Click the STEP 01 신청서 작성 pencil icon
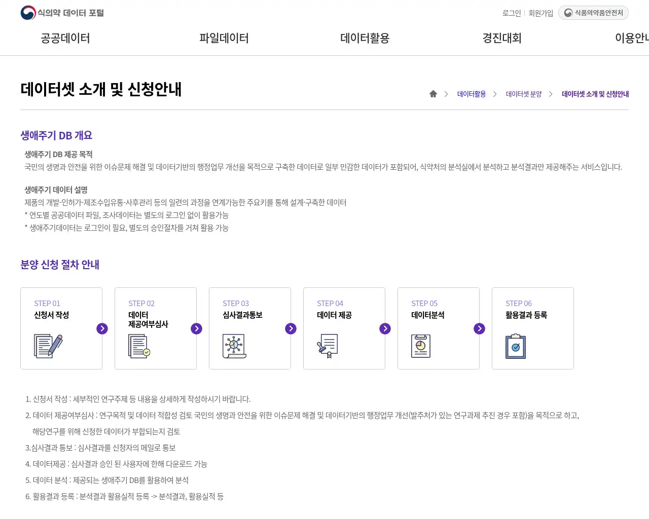Image resolution: width=649 pixels, height=519 pixels. point(48,346)
